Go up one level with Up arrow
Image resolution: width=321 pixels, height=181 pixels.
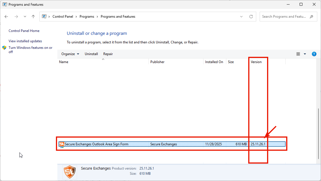tap(33, 17)
